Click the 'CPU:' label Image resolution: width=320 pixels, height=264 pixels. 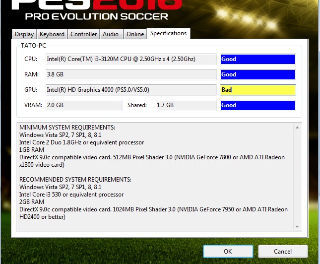[31, 59]
